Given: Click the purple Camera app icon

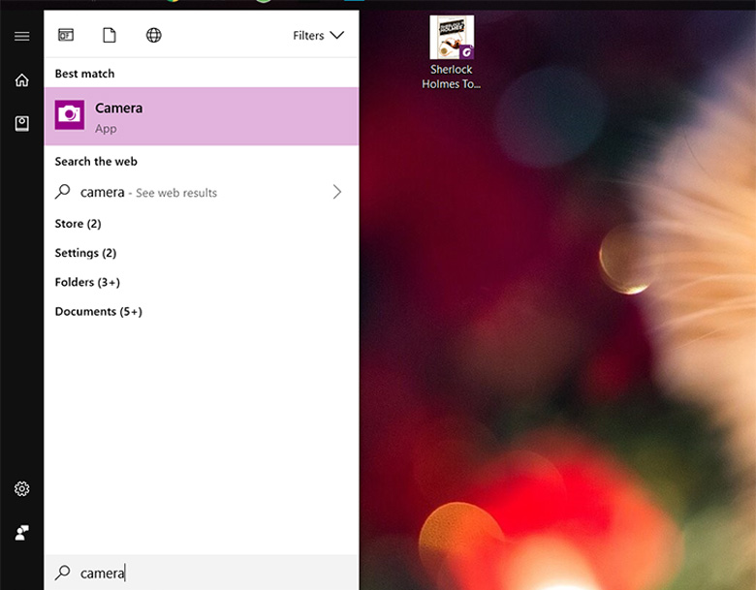Looking at the screenshot, I should pos(70,115).
